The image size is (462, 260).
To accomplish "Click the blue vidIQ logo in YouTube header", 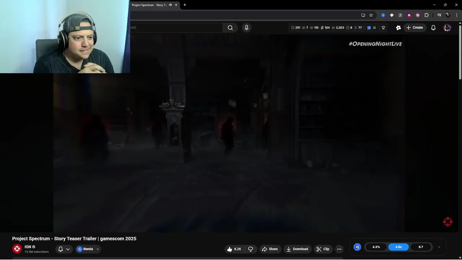I will [x=369, y=28].
